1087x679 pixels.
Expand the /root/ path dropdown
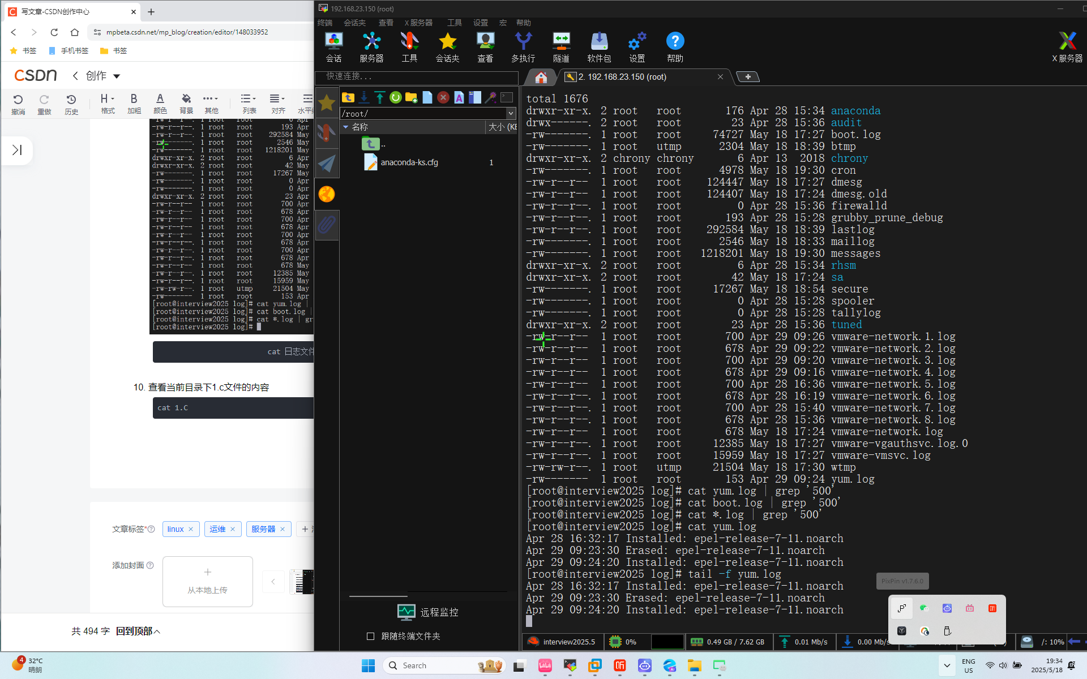click(511, 113)
